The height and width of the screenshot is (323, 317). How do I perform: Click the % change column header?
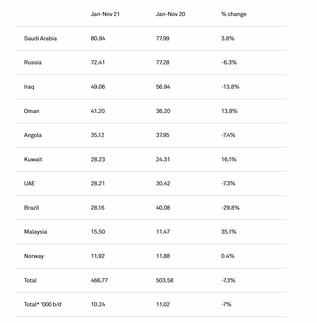click(233, 14)
